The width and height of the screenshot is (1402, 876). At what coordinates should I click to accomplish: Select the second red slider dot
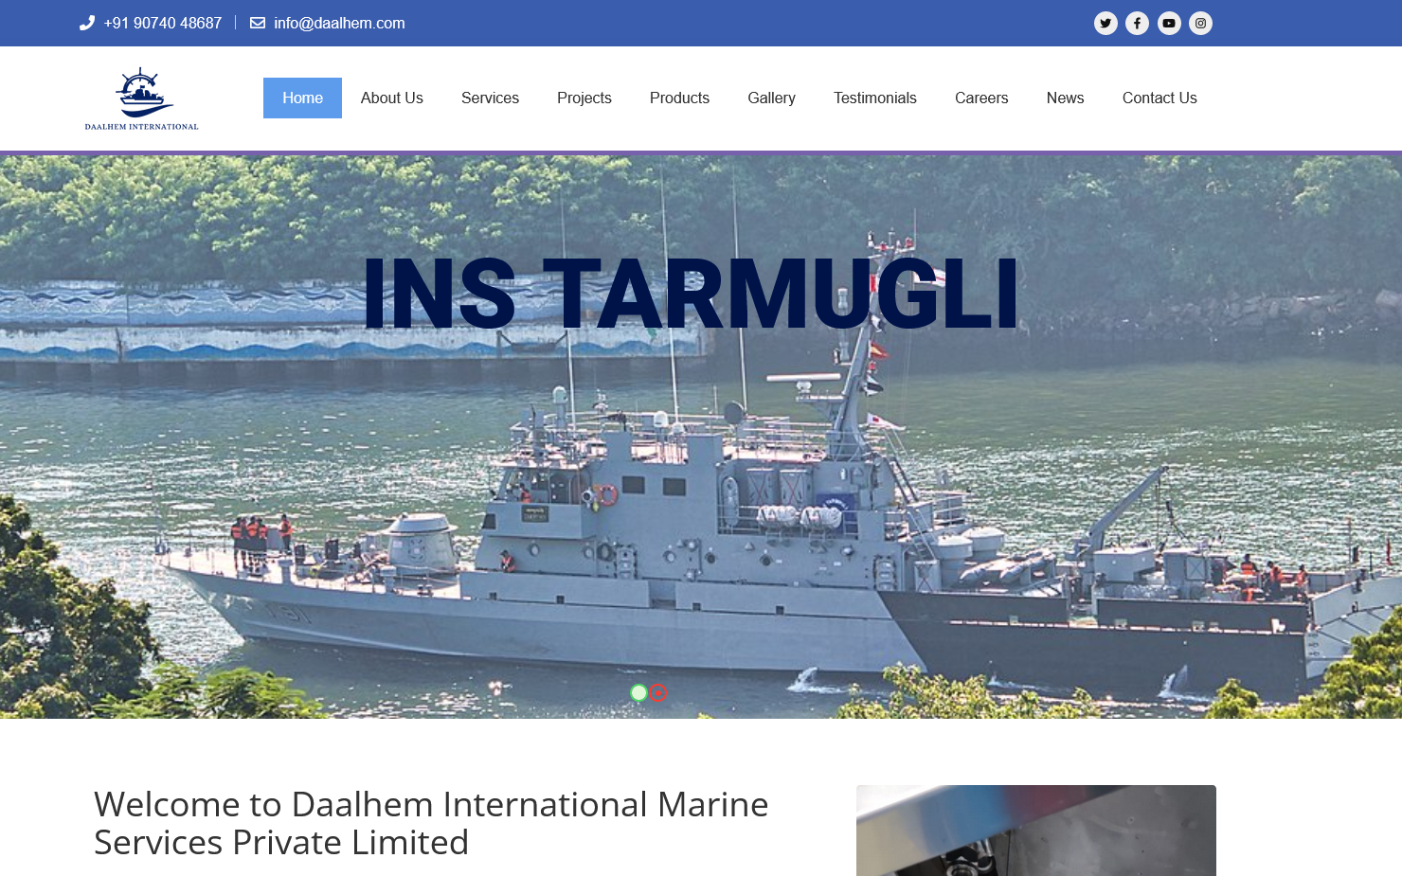tap(658, 693)
